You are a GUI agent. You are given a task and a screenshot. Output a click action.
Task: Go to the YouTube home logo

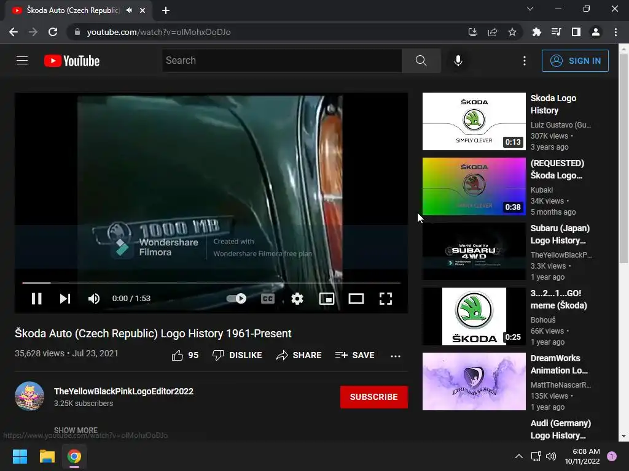[72, 61]
